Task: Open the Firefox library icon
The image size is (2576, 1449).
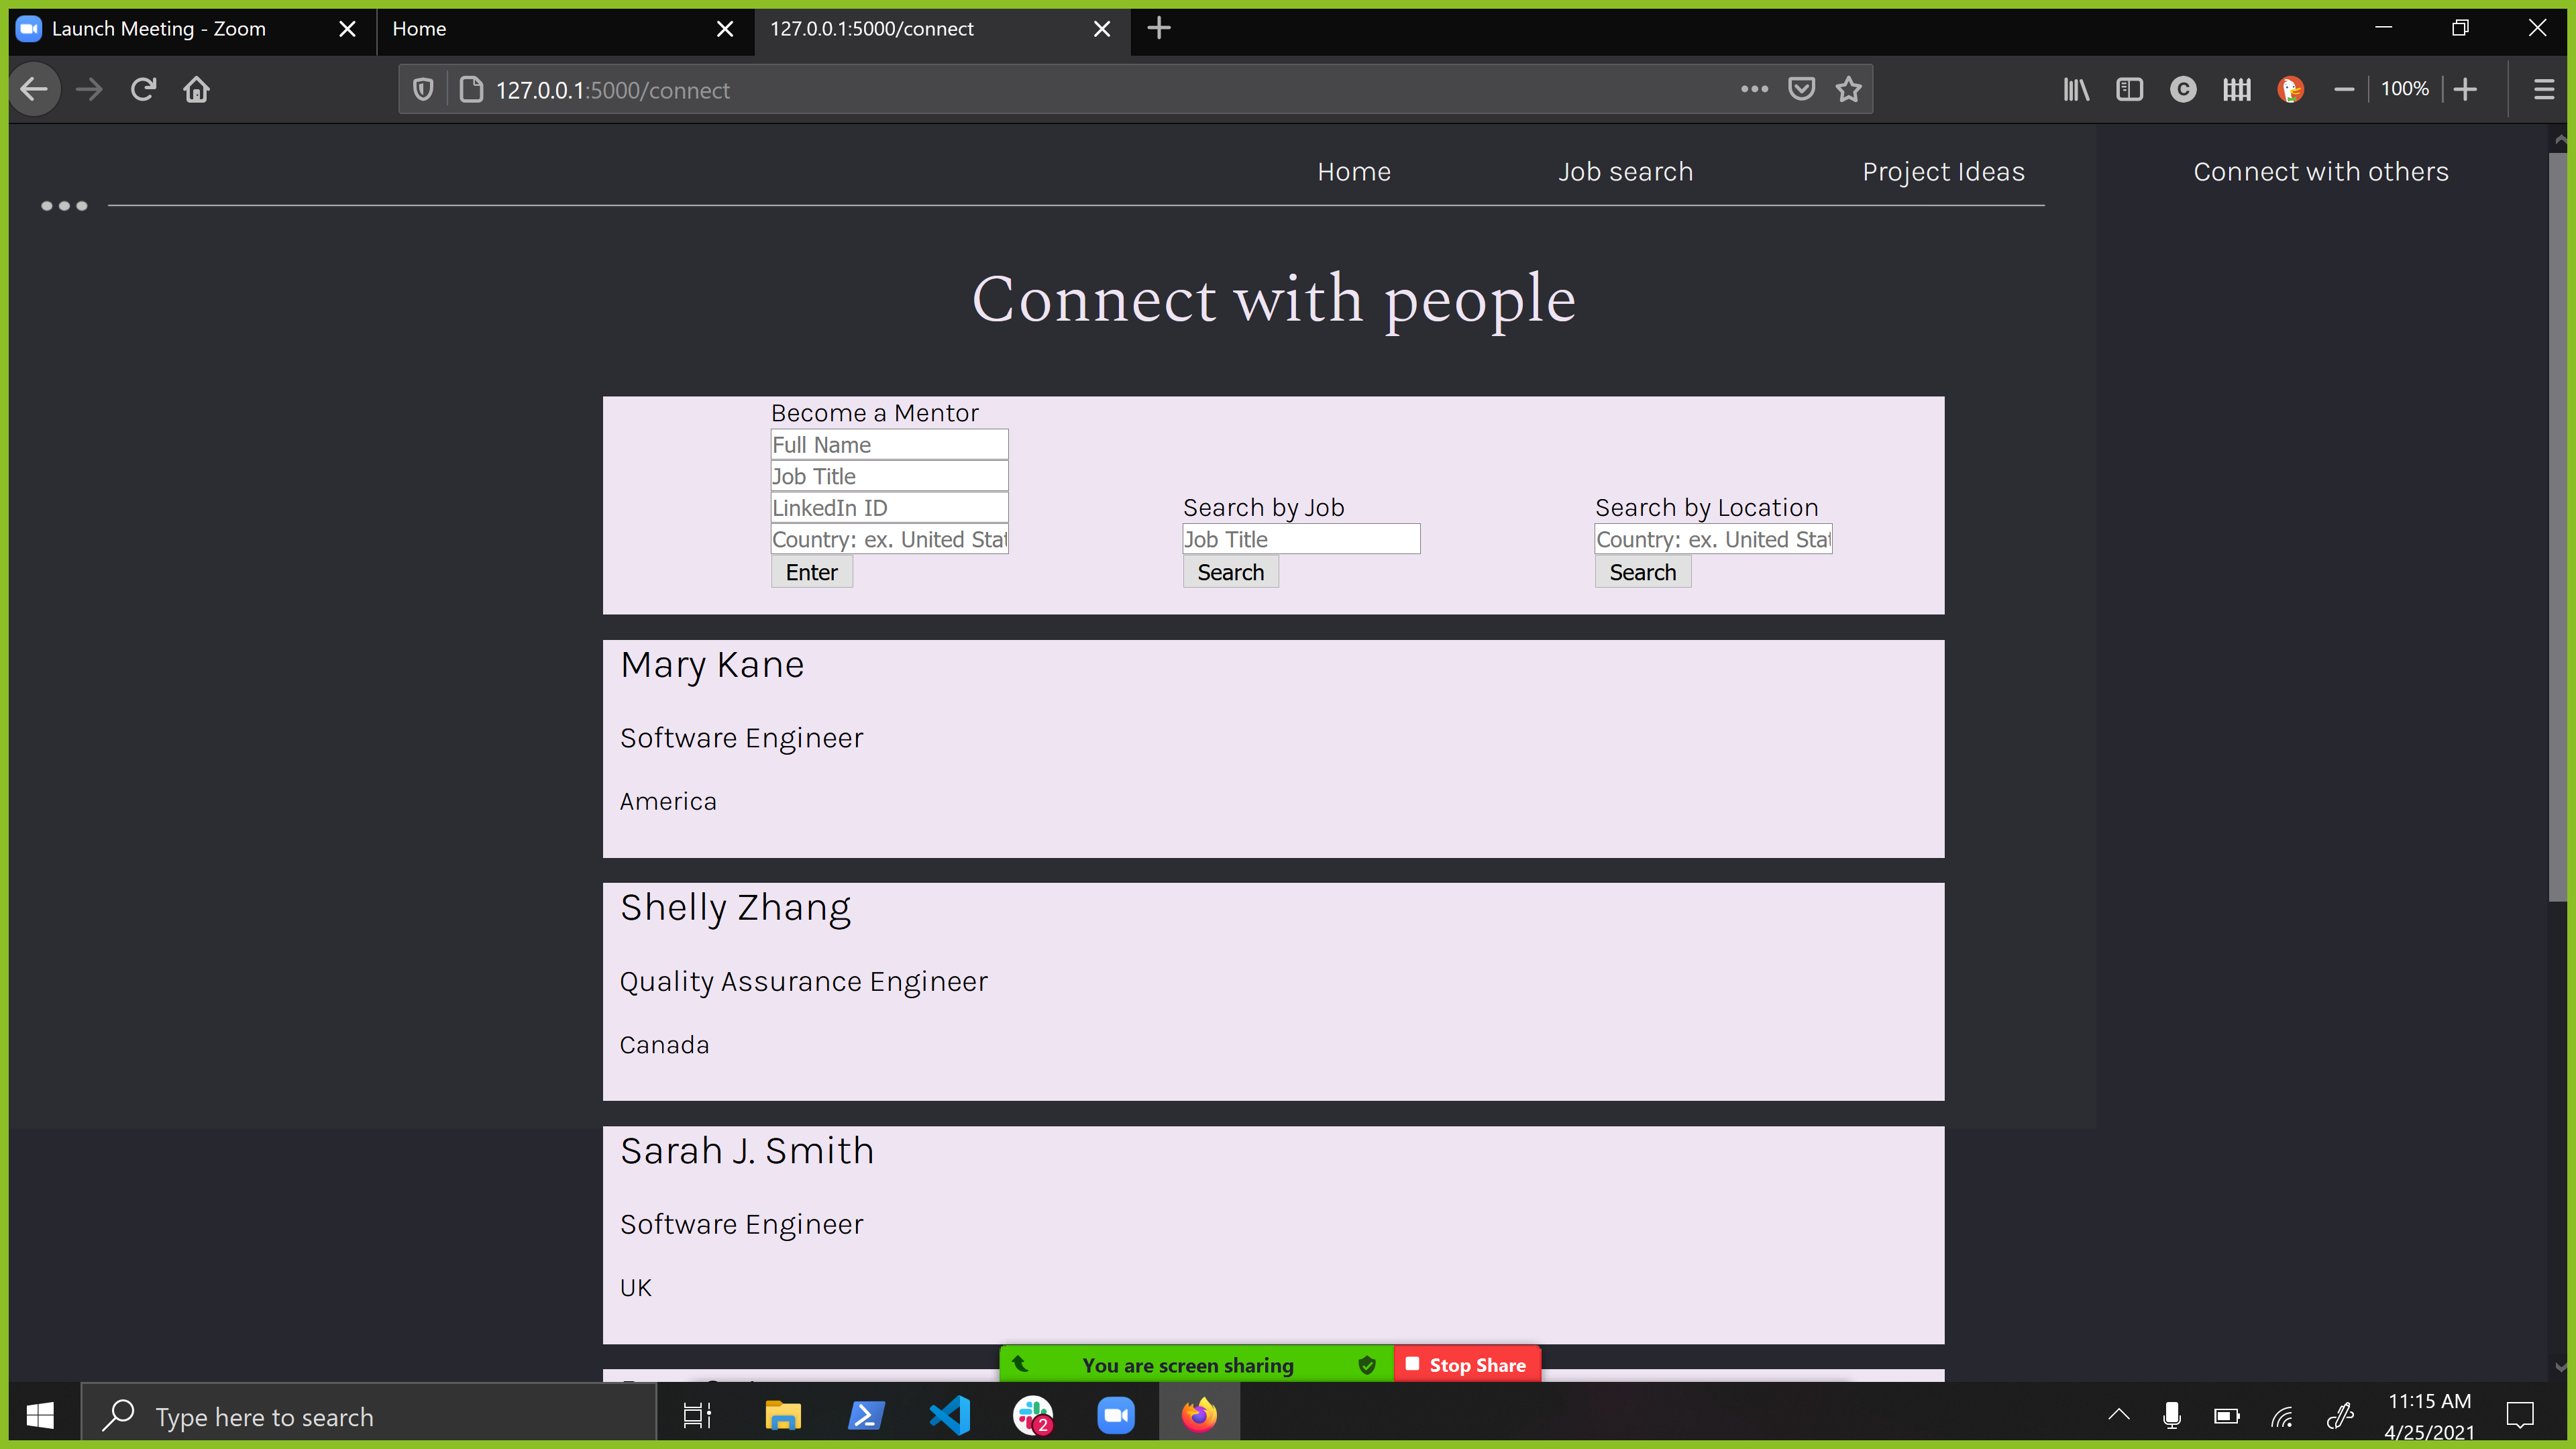Action: coord(2076,90)
